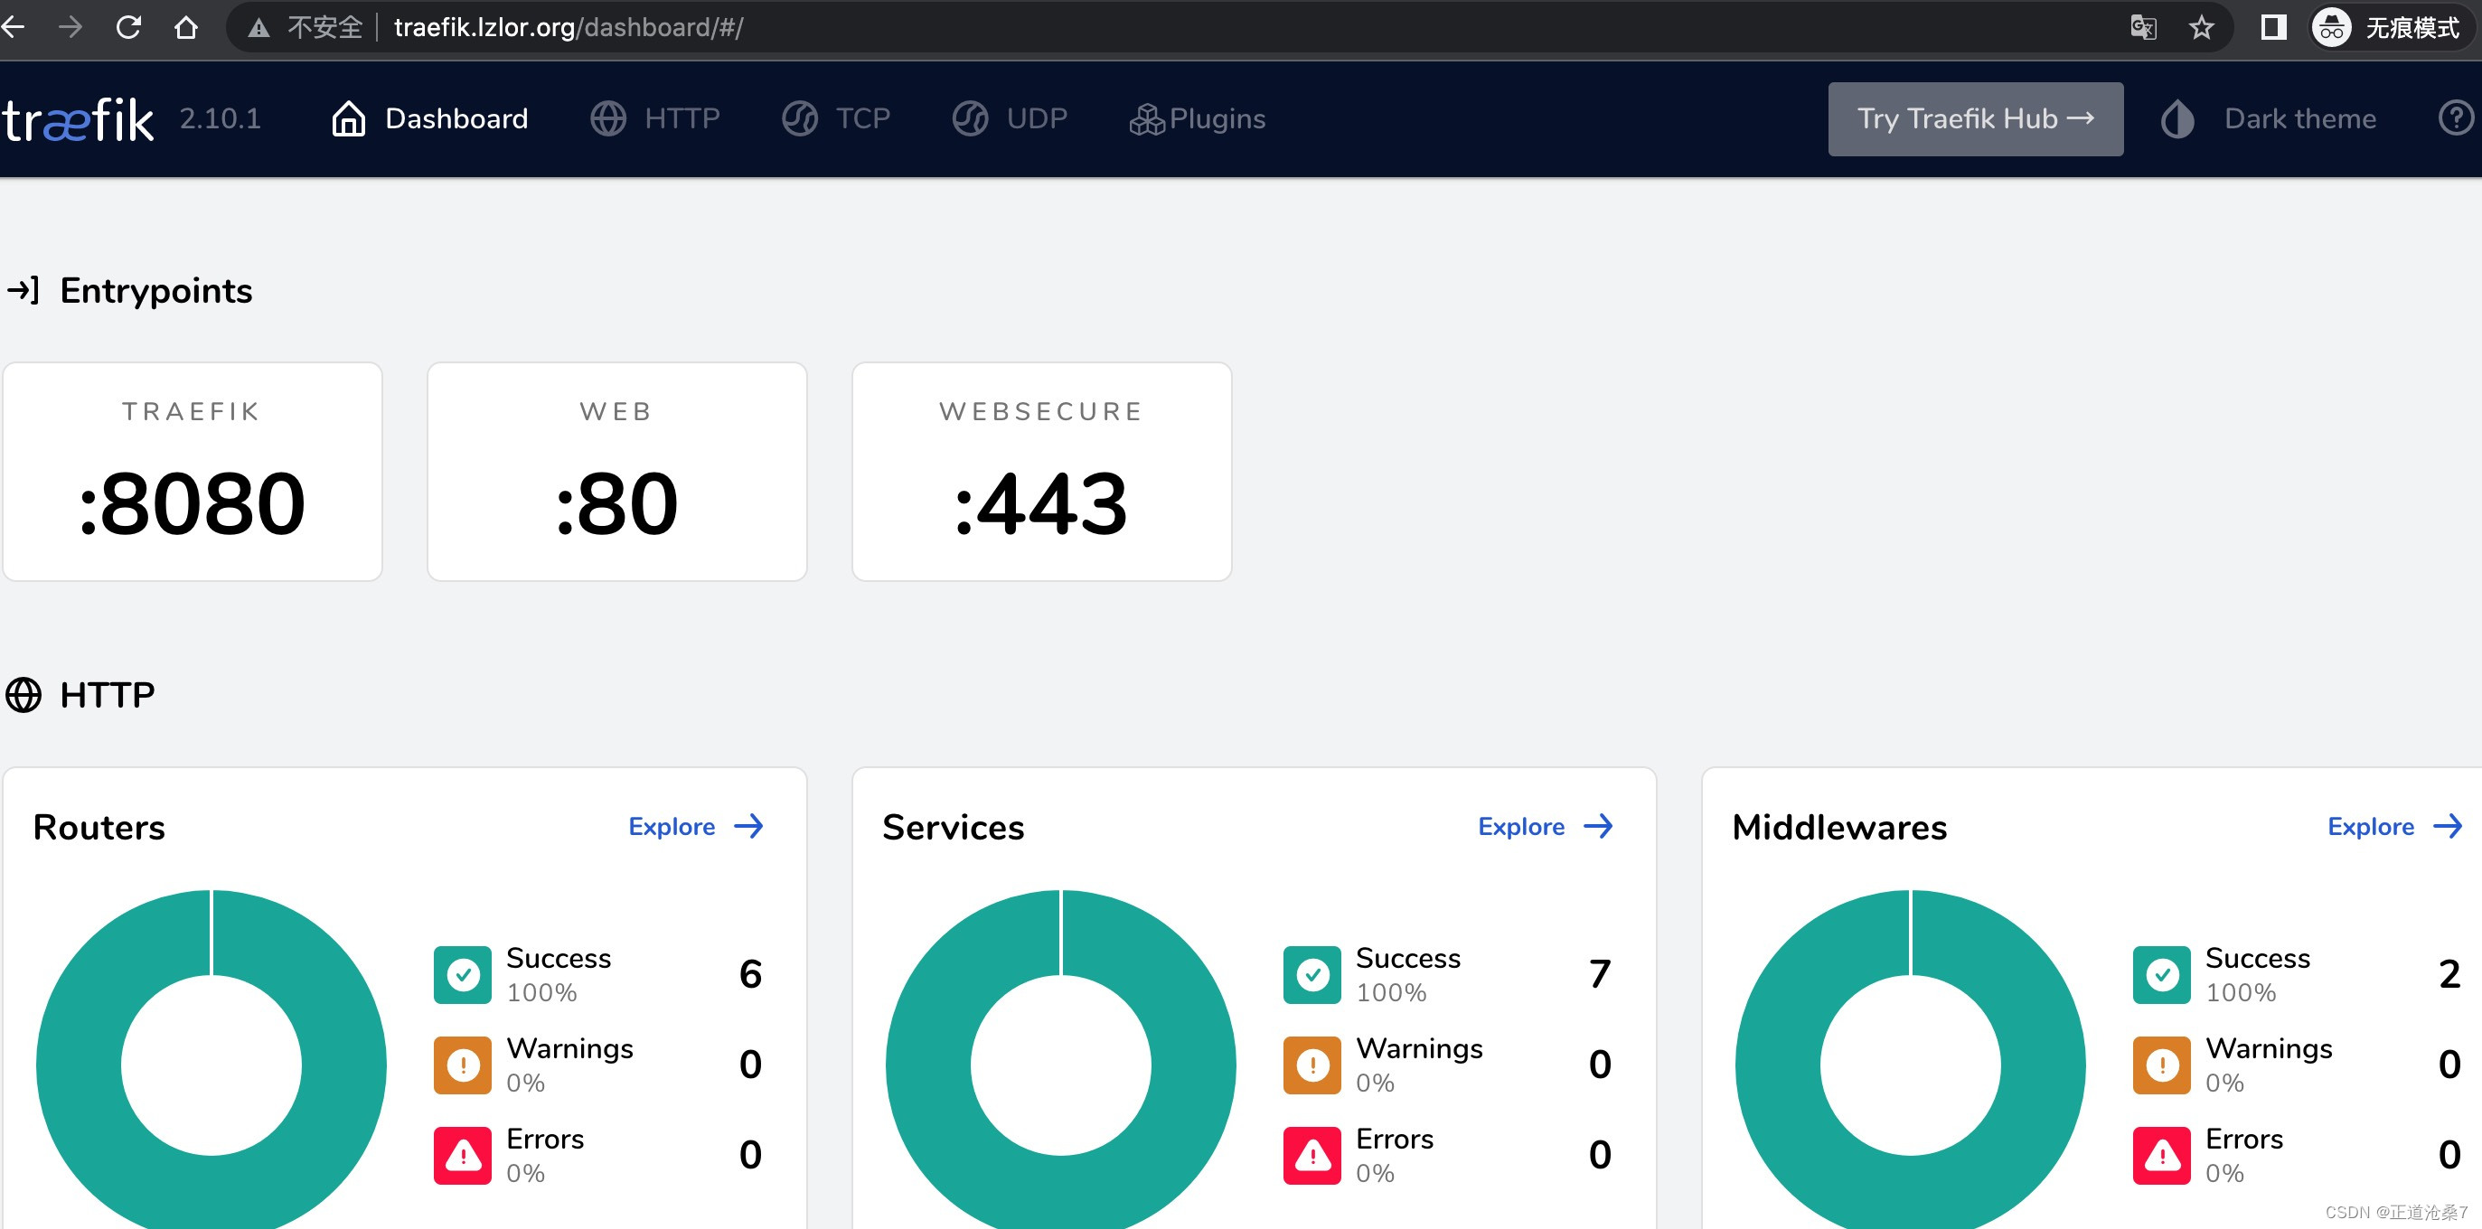This screenshot has height=1229, width=2482.
Task: Click the Traefik logo
Action: tap(77, 119)
